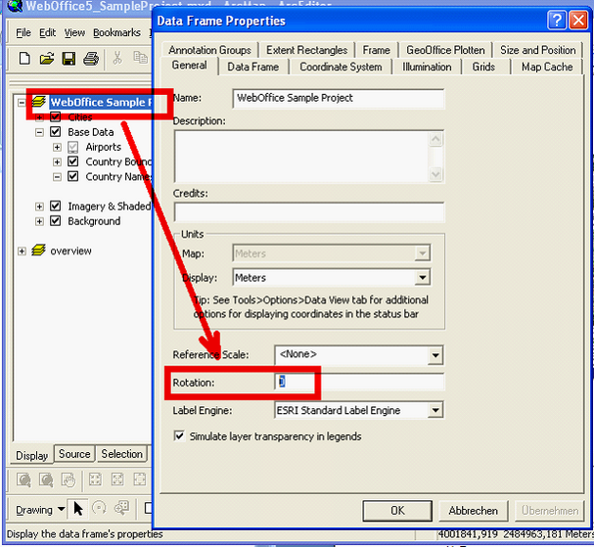Click the Übernehmen button

(550, 511)
